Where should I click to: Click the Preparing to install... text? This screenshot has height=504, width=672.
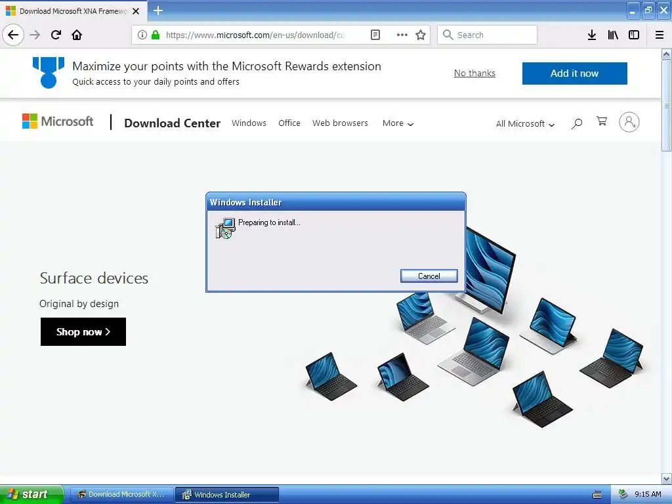coord(269,222)
